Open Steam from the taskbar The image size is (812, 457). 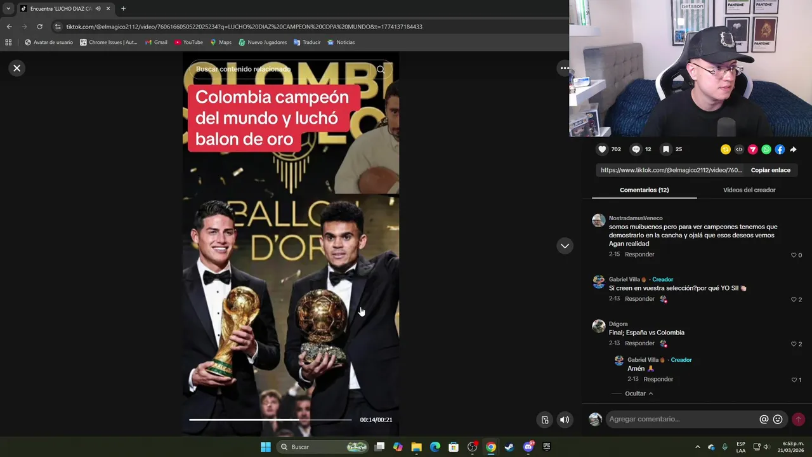(509, 447)
